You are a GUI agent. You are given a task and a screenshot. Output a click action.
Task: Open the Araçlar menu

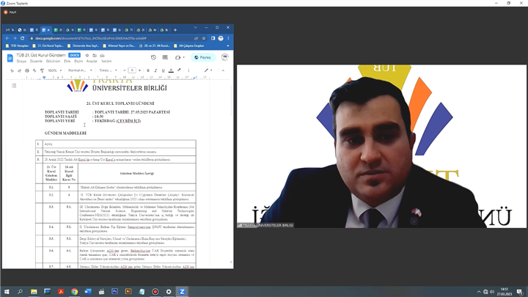92,62
